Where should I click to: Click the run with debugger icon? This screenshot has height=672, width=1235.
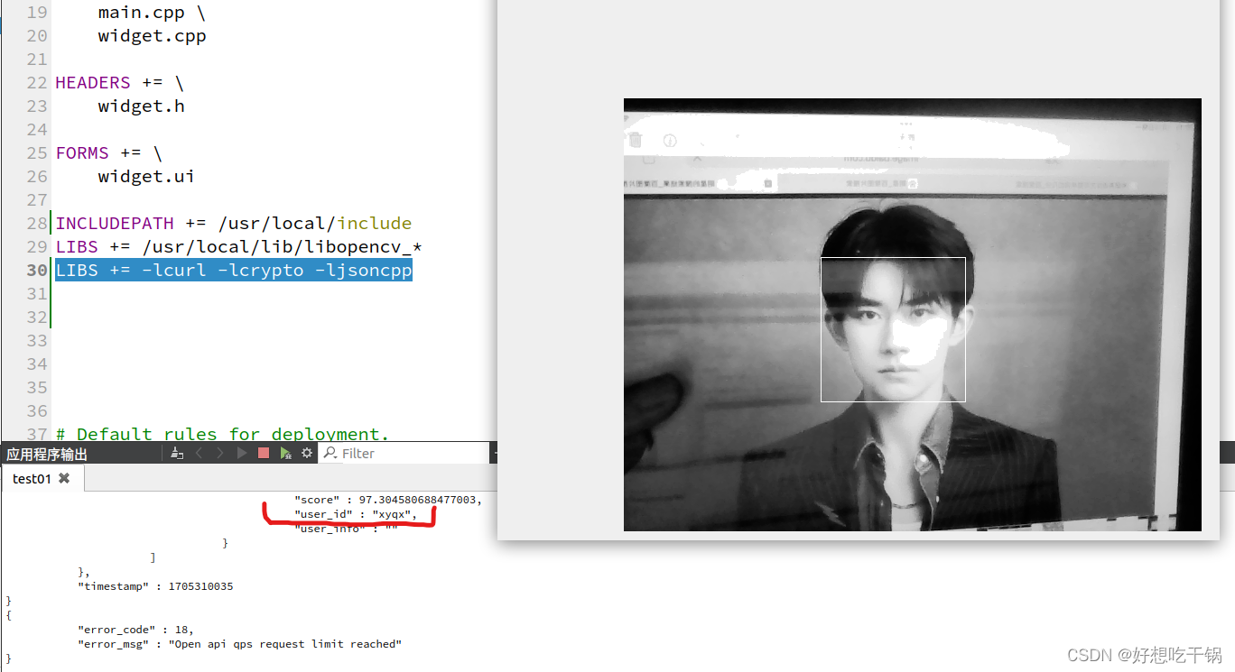coord(285,453)
